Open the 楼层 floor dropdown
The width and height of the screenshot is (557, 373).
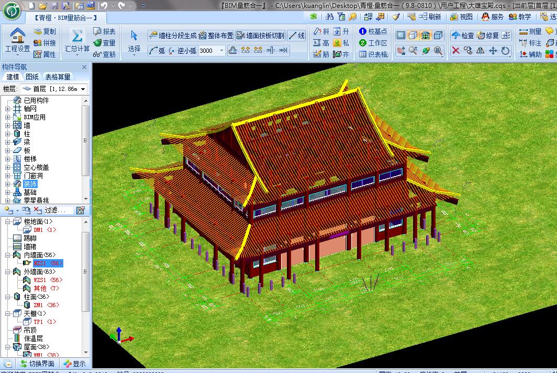tap(83, 89)
